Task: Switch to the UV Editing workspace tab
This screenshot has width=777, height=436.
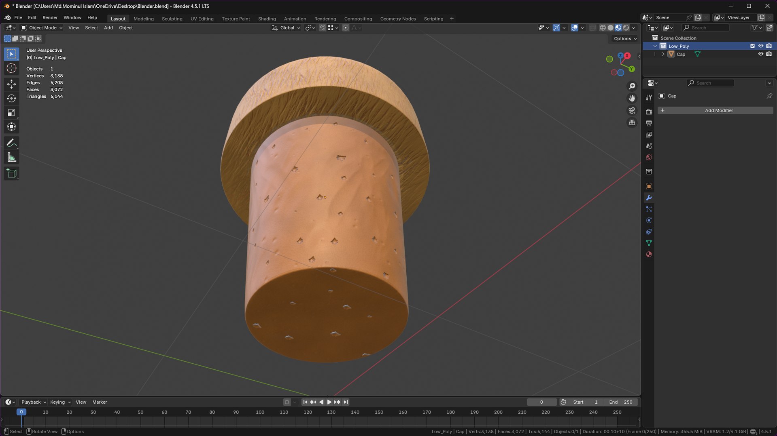Action: 202,19
